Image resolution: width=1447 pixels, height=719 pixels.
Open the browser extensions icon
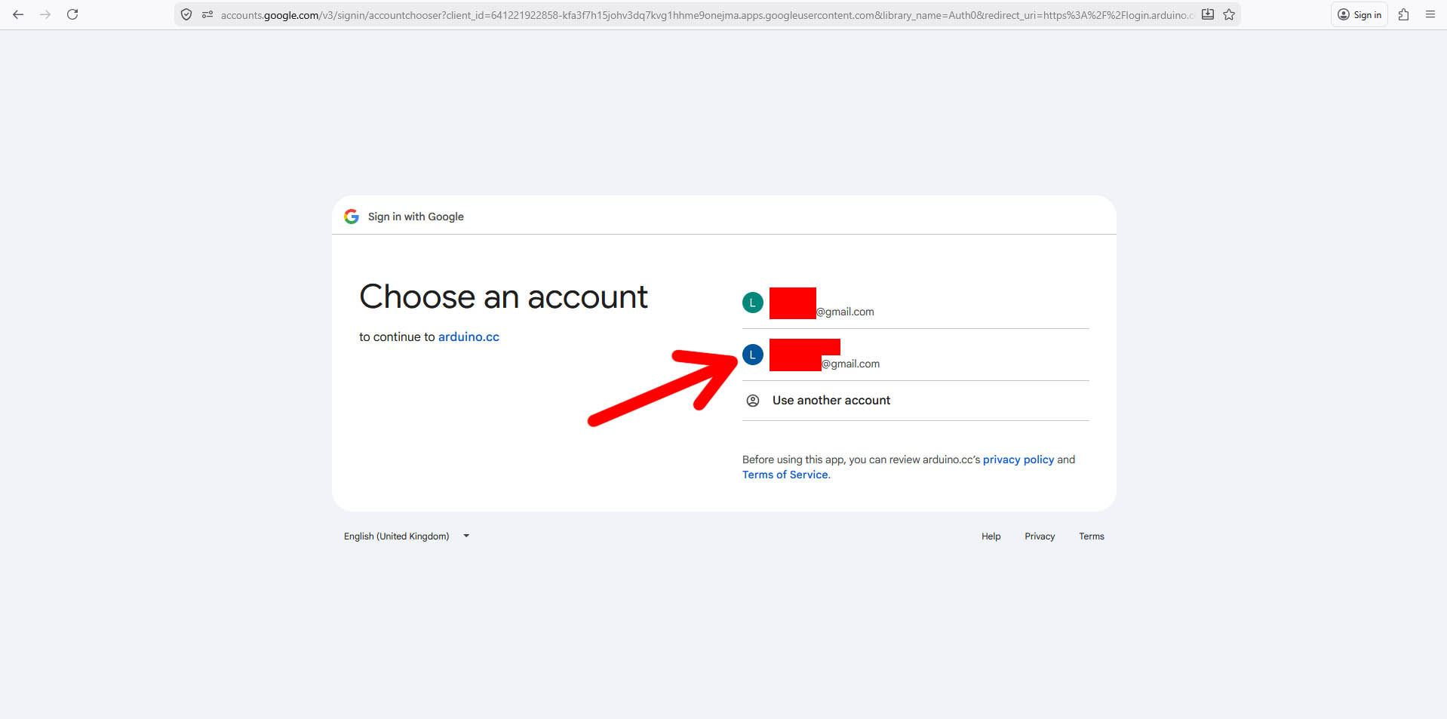coord(1403,14)
